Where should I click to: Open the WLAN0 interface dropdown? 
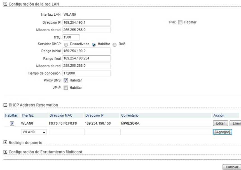point(34,132)
